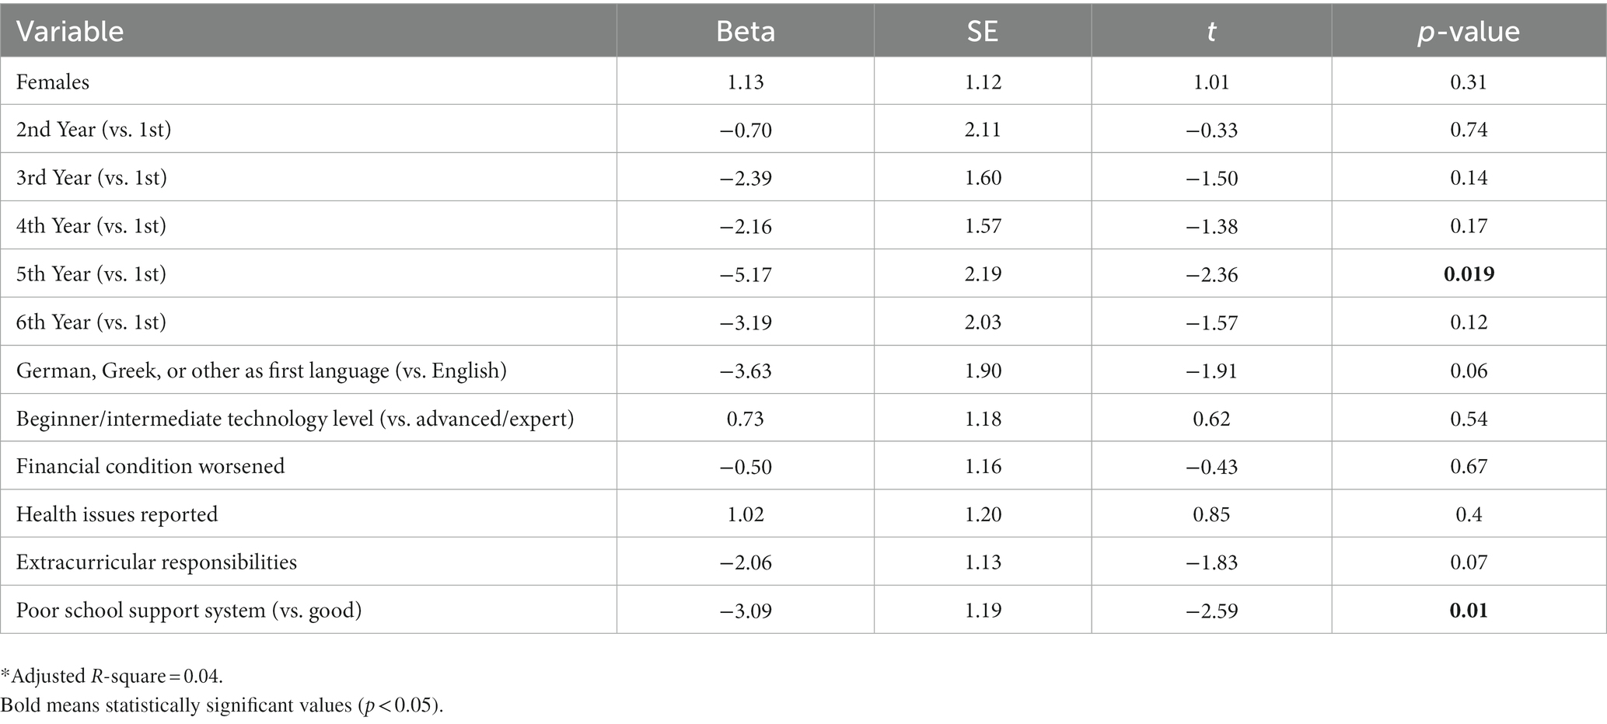The width and height of the screenshot is (1607, 724).
Task: Click the t value −2.59
Action: [x=1211, y=610]
